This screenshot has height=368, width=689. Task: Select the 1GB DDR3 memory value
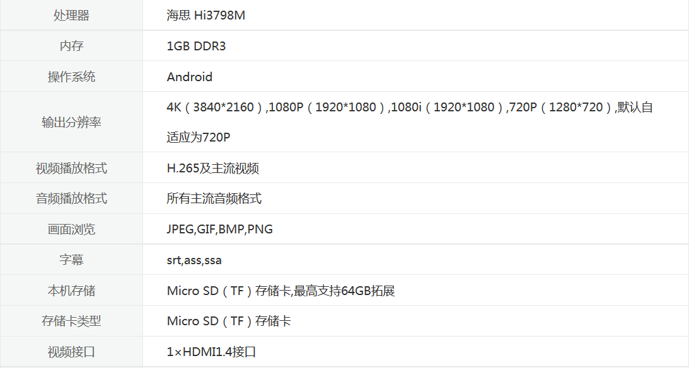point(196,46)
